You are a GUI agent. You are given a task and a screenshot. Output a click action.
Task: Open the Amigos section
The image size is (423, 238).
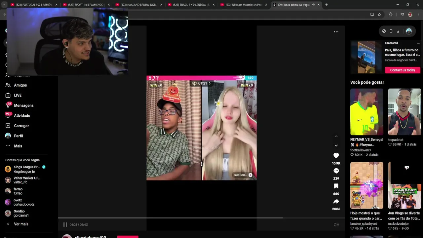click(20, 85)
